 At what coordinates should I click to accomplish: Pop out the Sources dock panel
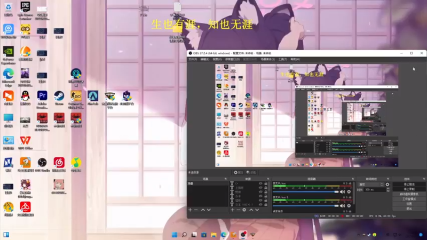coord(268,179)
